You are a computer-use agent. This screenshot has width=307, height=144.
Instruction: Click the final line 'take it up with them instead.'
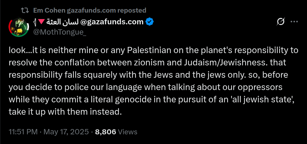pos(65,112)
